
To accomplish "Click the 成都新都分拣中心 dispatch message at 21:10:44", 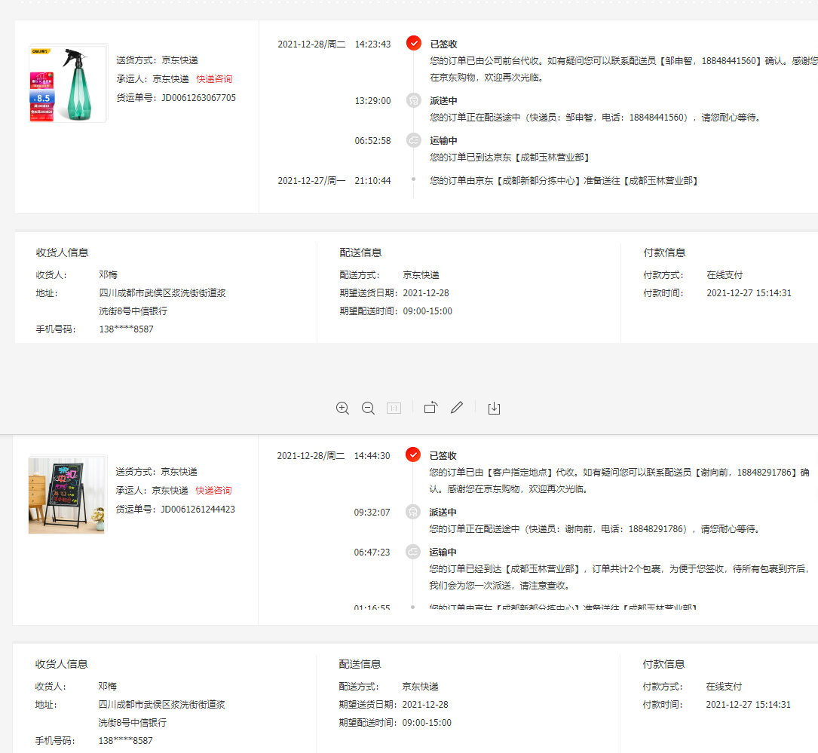I will pos(564,180).
